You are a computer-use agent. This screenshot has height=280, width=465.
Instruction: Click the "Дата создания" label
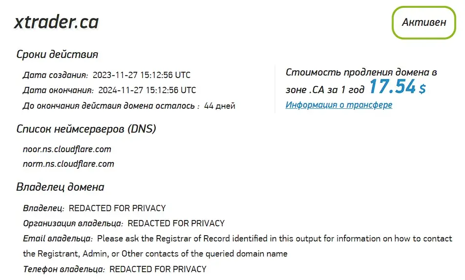click(x=55, y=75)
